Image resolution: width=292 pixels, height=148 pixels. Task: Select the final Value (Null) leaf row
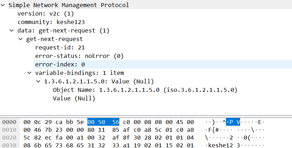[x=74, y=99]
